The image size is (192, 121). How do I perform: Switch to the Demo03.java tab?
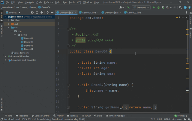coord(112,13)
